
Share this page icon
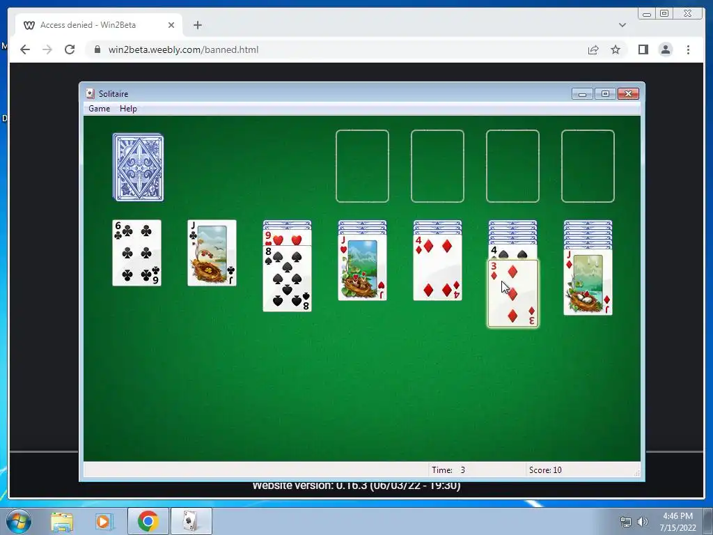pyautogui.click(x=593, y=49)
